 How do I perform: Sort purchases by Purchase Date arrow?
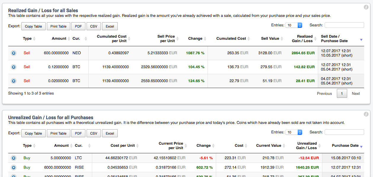(361, 146)
